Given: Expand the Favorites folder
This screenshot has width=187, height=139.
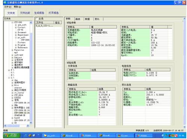Looking at the screenshot, I should tap(12, 50).
